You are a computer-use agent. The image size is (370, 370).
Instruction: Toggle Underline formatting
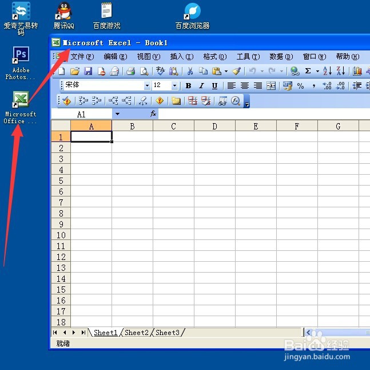[x=214, y=86]
